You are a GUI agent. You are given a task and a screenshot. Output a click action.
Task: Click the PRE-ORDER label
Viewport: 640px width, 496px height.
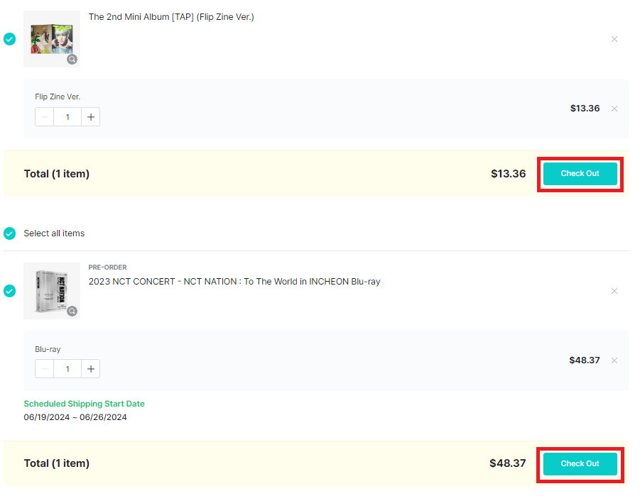click(x=107, y=268)
